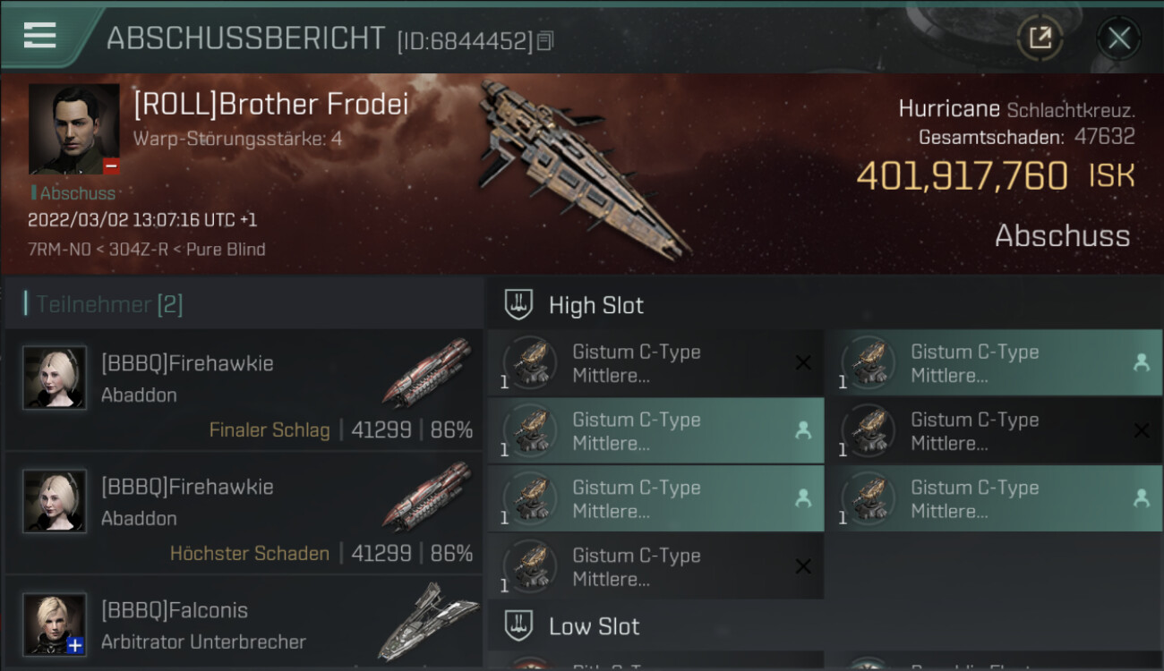Click the red minus standing badge

coord(111,166)
